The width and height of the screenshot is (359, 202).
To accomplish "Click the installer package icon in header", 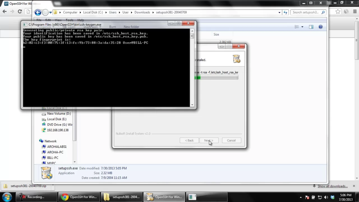I will (x=236, y=59).
